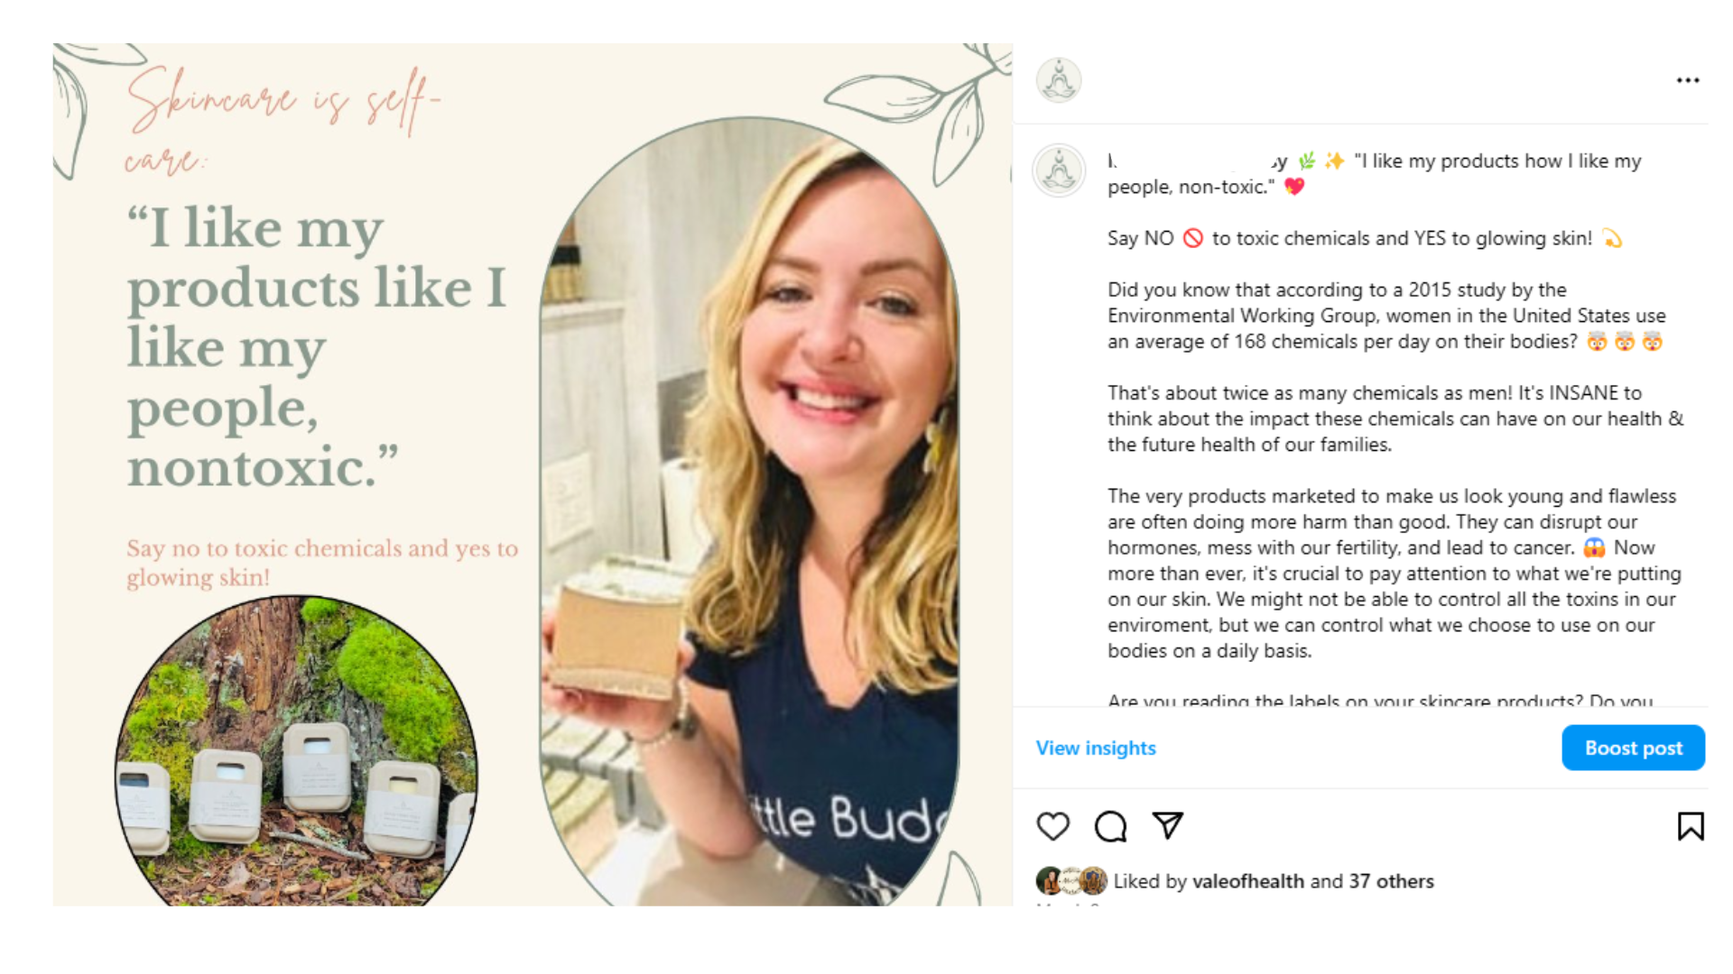This screenshot has width=1733, height=974.
Task: Click the prohibited sign emoji after Say NO
Action: (x=1193, y=238)
